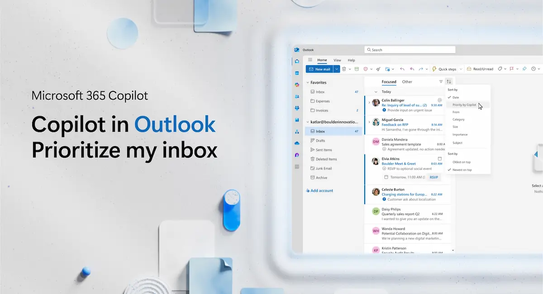Open the More apps grid icon
543x294 pixels.
(297, 166)
